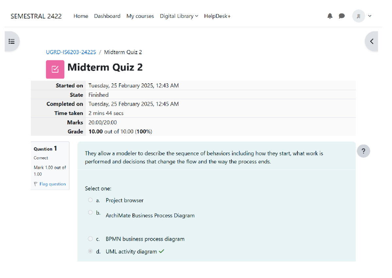Image resolution: width=392 pixels, height=278 pixels.
Task: Select option d. UML activity diagram radio
Action: (90, 251)
